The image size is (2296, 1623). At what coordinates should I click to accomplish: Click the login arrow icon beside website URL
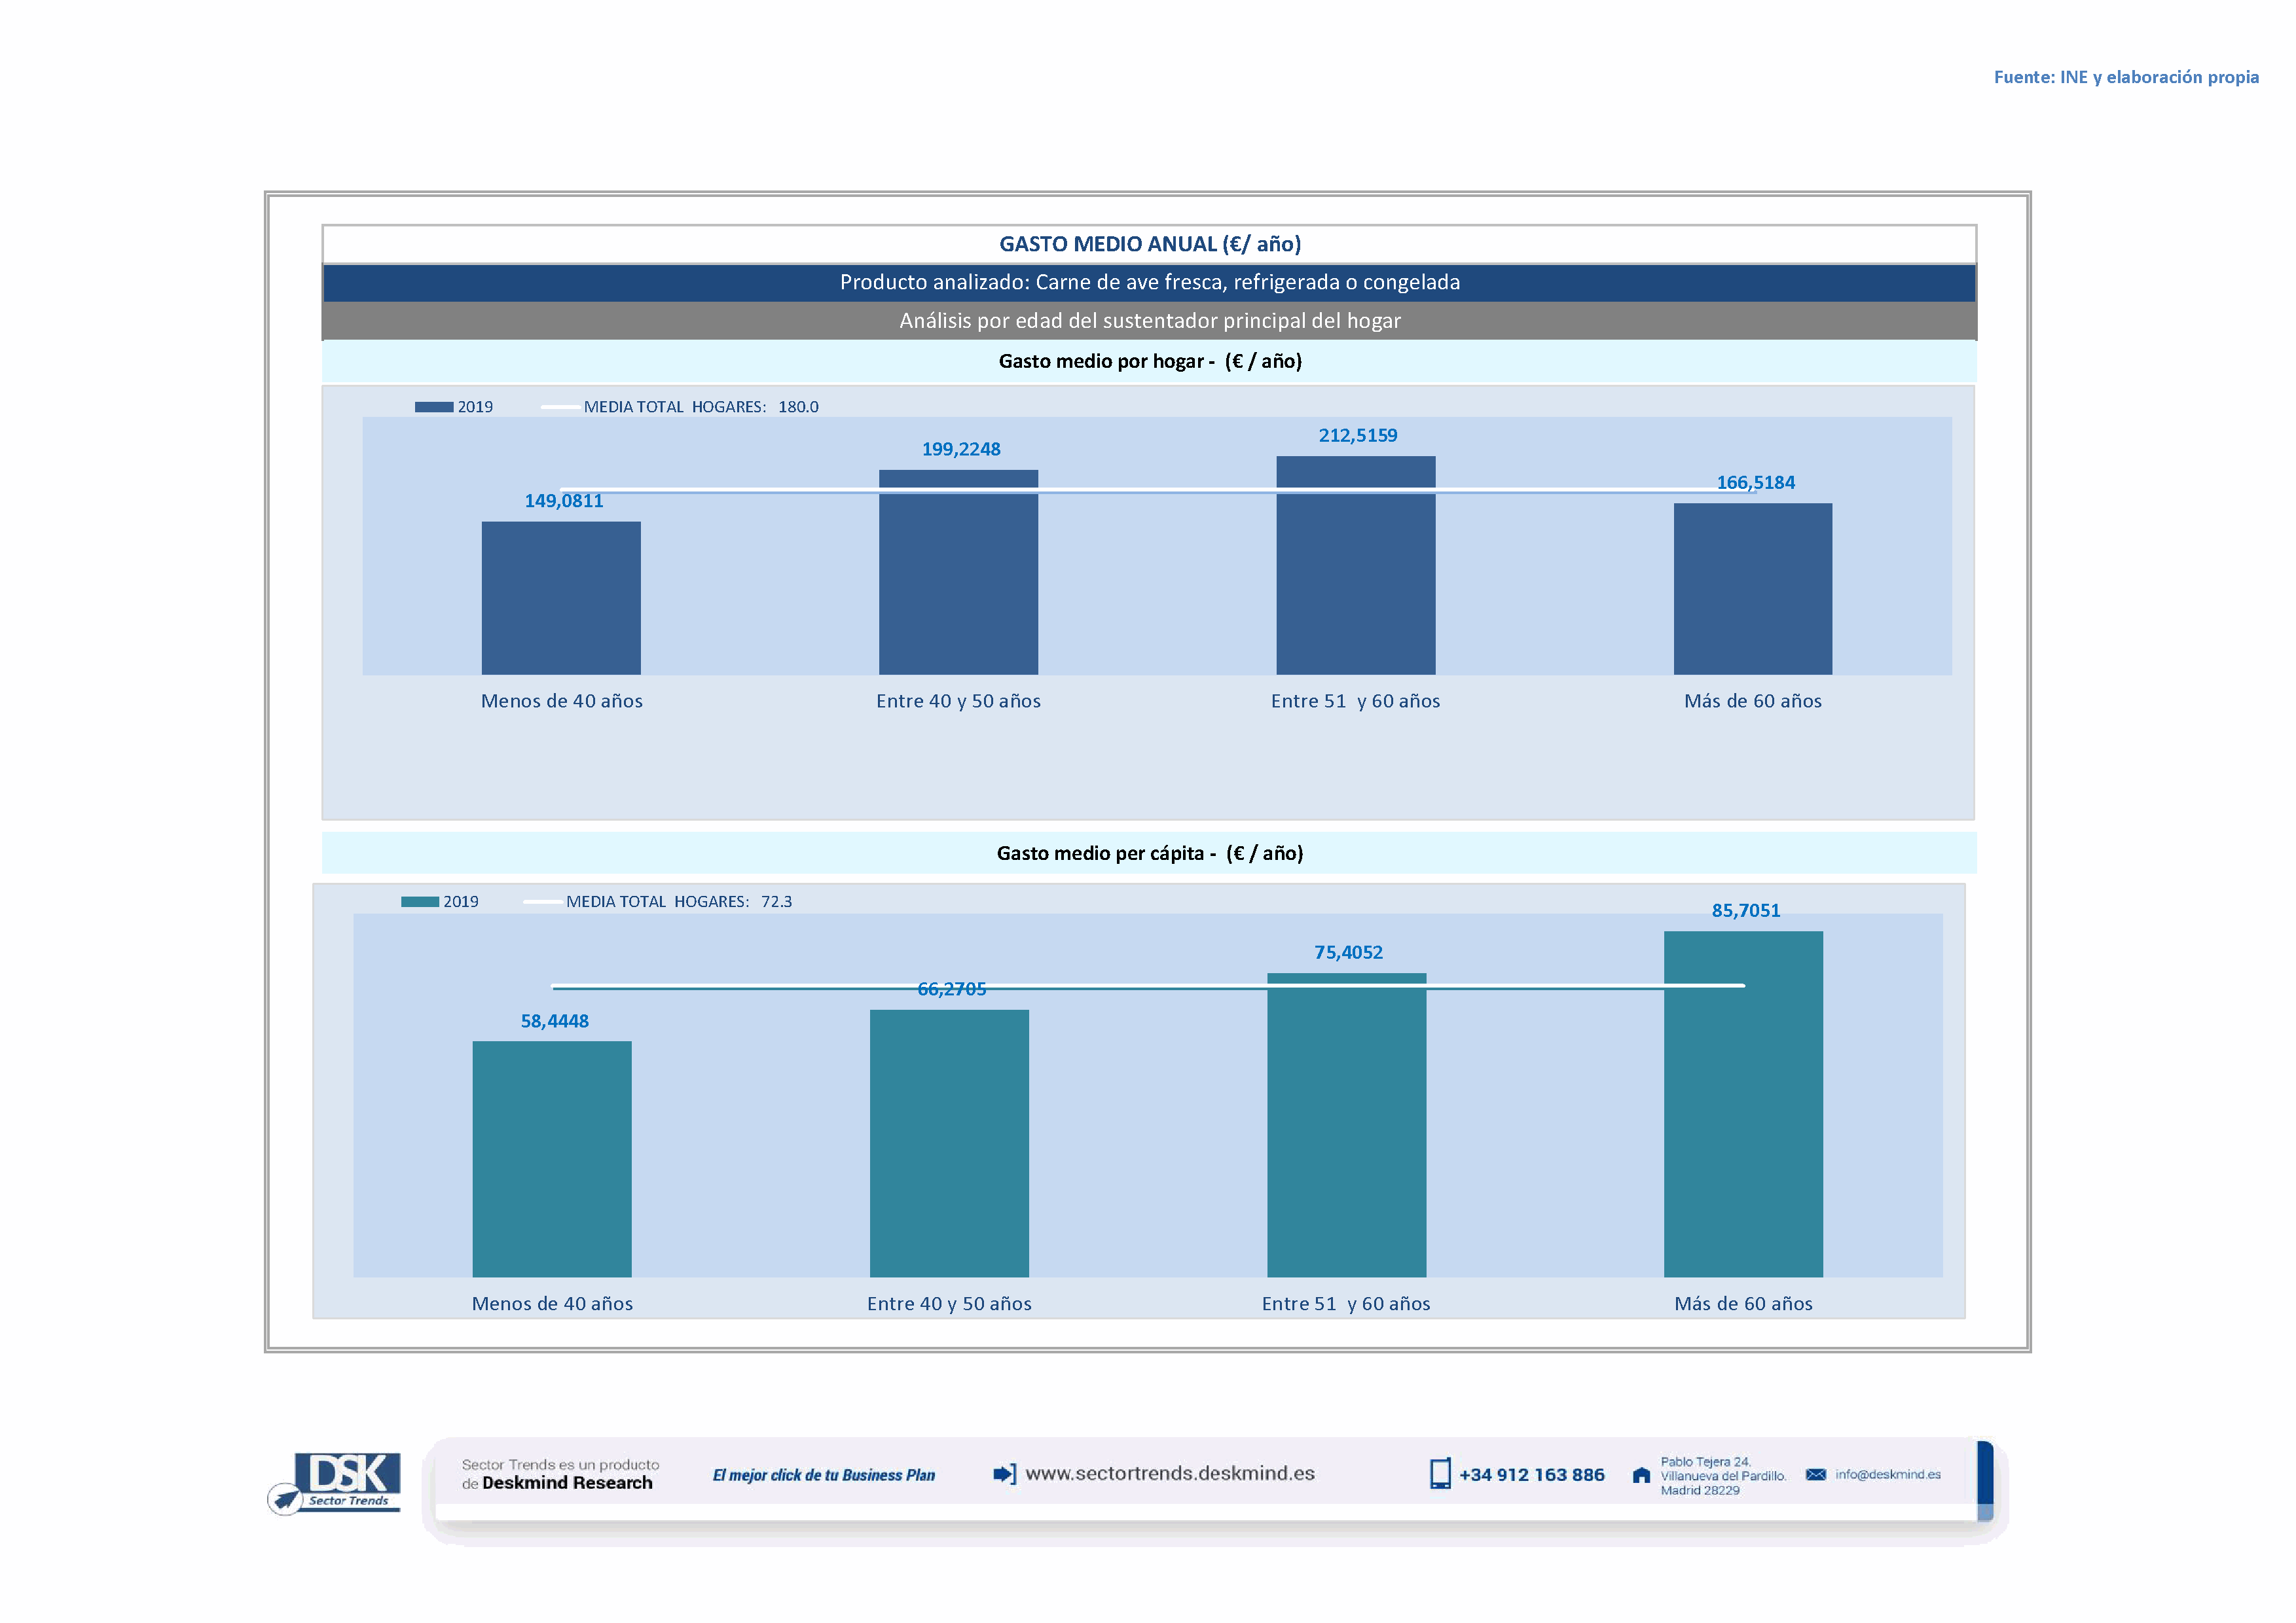coord(1004,1473)
